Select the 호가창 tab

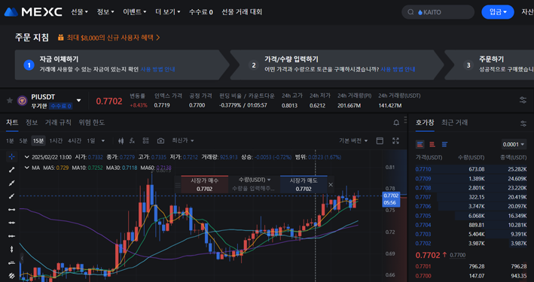(425, 123)
